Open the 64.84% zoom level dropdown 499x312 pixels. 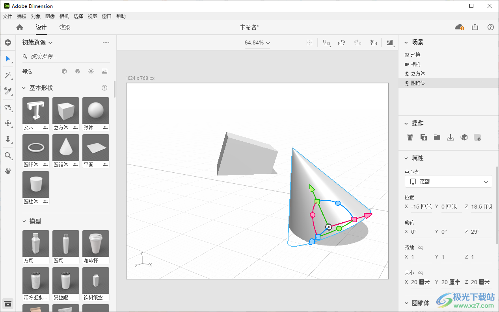257,42
